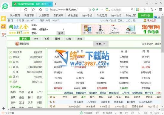This screenshot has height=115, width=164.
Task: Toggle the mute speaker icon in the status bar
Action: click(146, 113)
